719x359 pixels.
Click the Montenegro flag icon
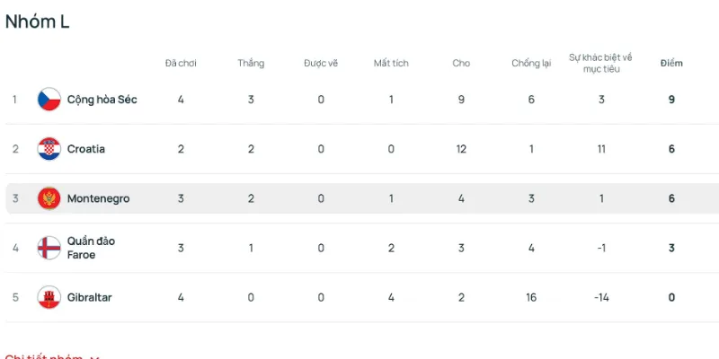[x=49, y=198]
